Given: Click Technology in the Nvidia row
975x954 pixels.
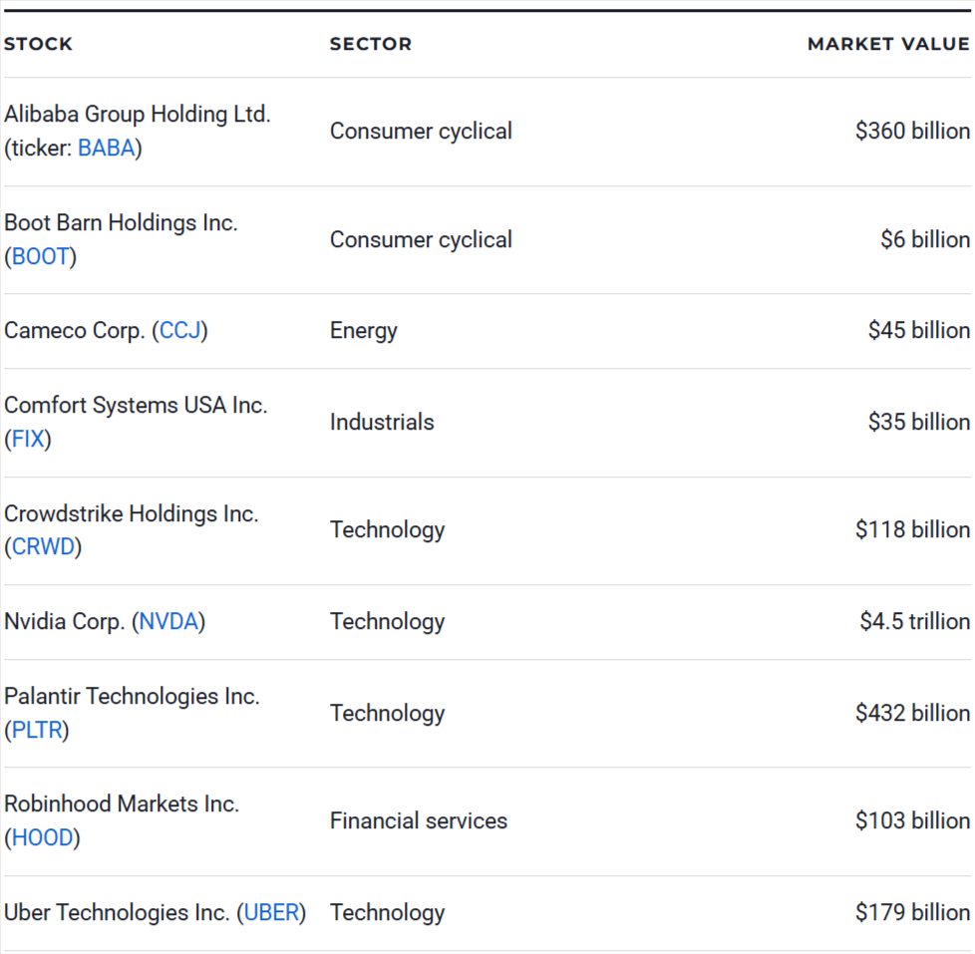Looking at the screenshot, I should click(388, 621).
